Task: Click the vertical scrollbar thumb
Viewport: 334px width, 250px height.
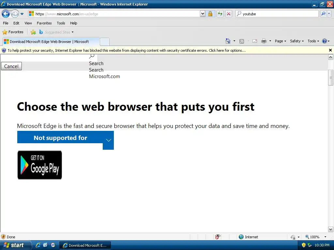Action: coord(331,77)
